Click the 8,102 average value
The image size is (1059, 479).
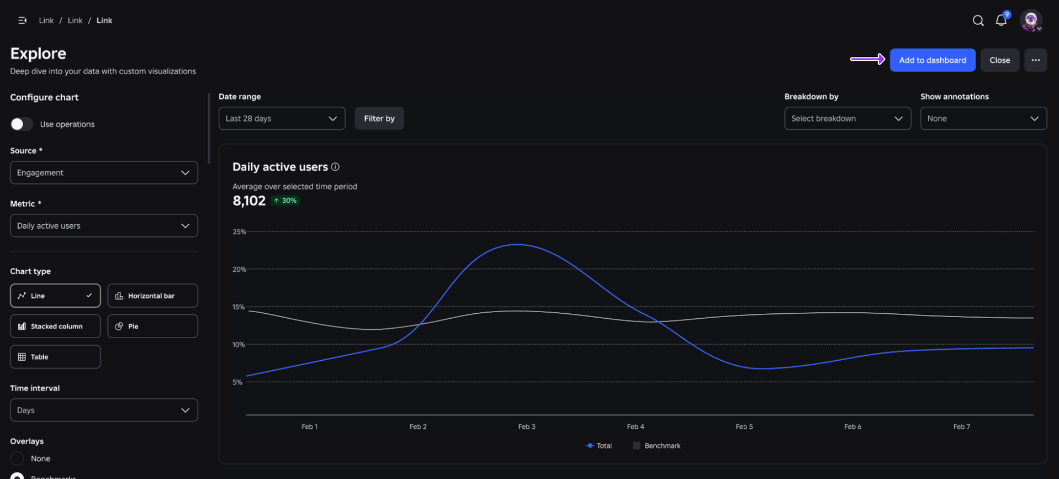249,201
